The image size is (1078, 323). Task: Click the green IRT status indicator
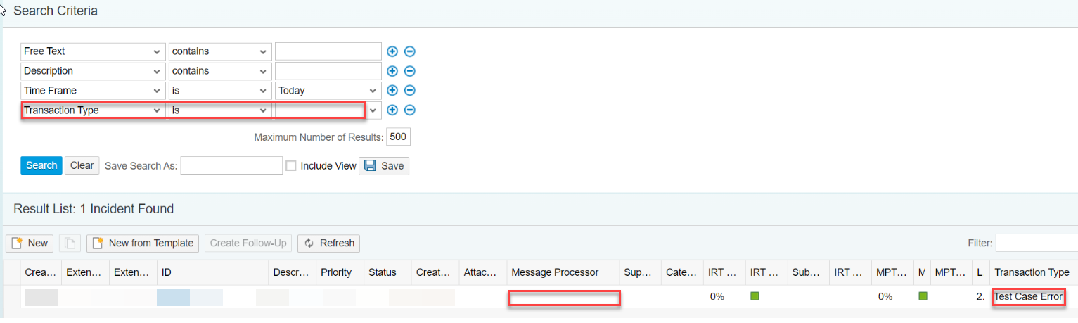pyautogui.click(x=755, y=296)
